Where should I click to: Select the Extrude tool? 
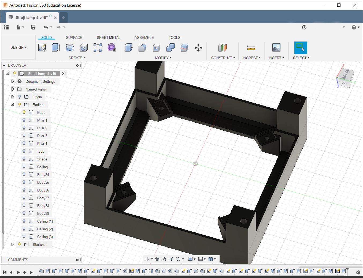(x=56, y=48)
